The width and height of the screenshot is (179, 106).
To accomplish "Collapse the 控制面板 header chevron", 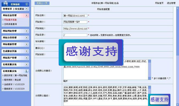I will pyautogui.click(x=27, y=4).
